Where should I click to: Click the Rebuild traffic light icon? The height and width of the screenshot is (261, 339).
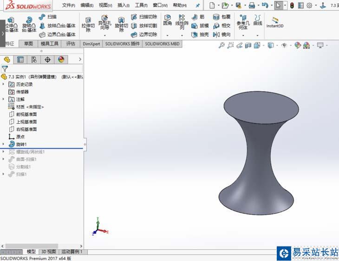[x=292, y=5]
